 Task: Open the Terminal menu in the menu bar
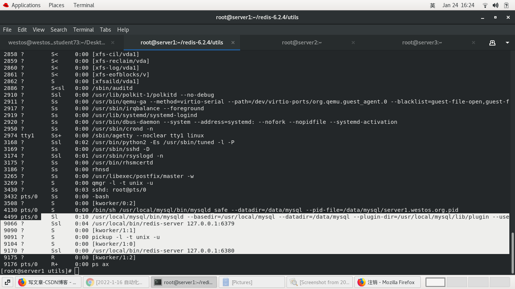coord(83,30)
